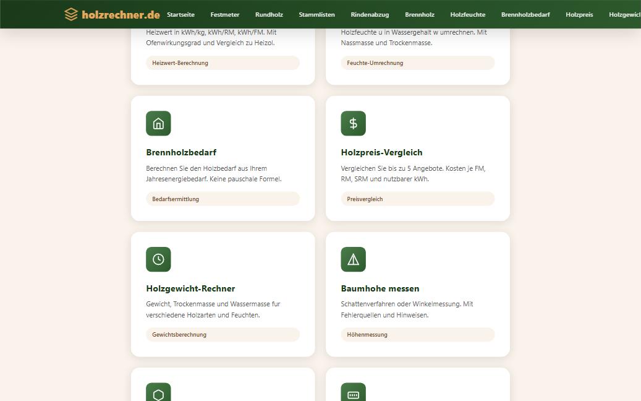Image resolution: width=641 pixels, height=401 pixels.
Task: Open the Startseite nav item
Action: coord(180,15)
